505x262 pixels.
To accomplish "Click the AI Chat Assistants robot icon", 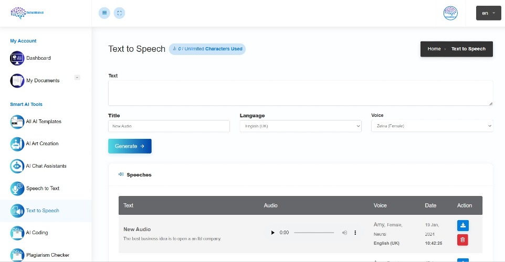I will point(17,166).
